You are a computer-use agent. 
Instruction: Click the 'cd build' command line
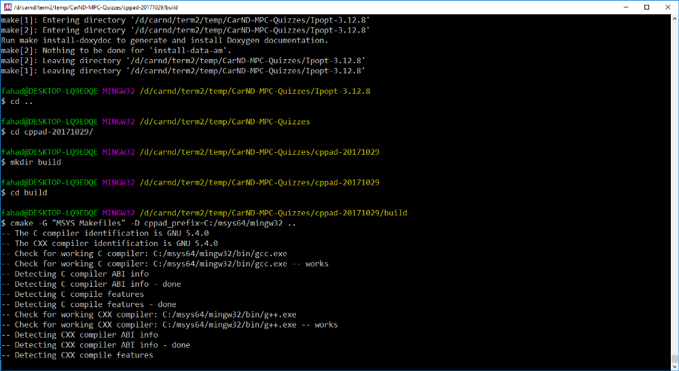(x=24, y=193)
